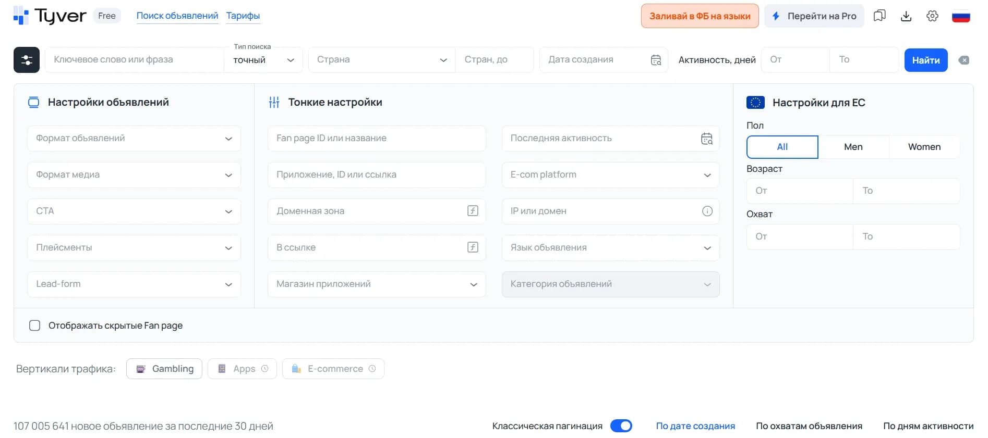Expand Плейсменты dropdown
The height and width of the screenshot is (438, 988).
point(134,248)
